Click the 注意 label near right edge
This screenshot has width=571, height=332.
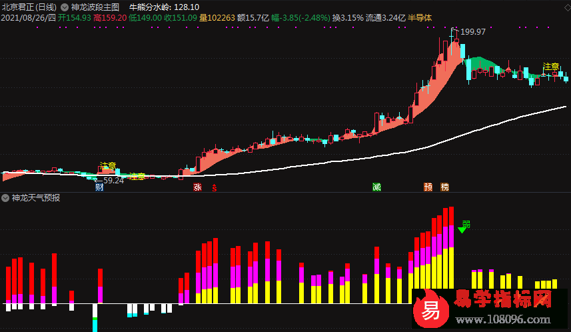[x=551, y=67]
